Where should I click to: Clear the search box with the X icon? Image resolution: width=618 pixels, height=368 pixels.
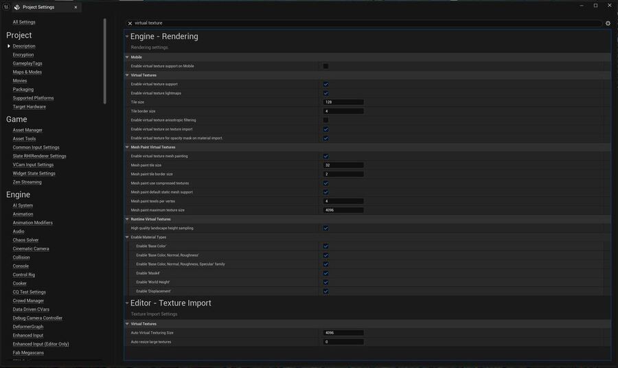click(130, 23)
